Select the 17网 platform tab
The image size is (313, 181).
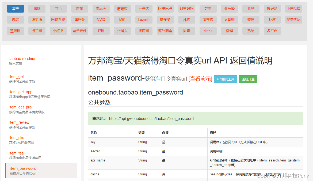click(x=101, y=31)
